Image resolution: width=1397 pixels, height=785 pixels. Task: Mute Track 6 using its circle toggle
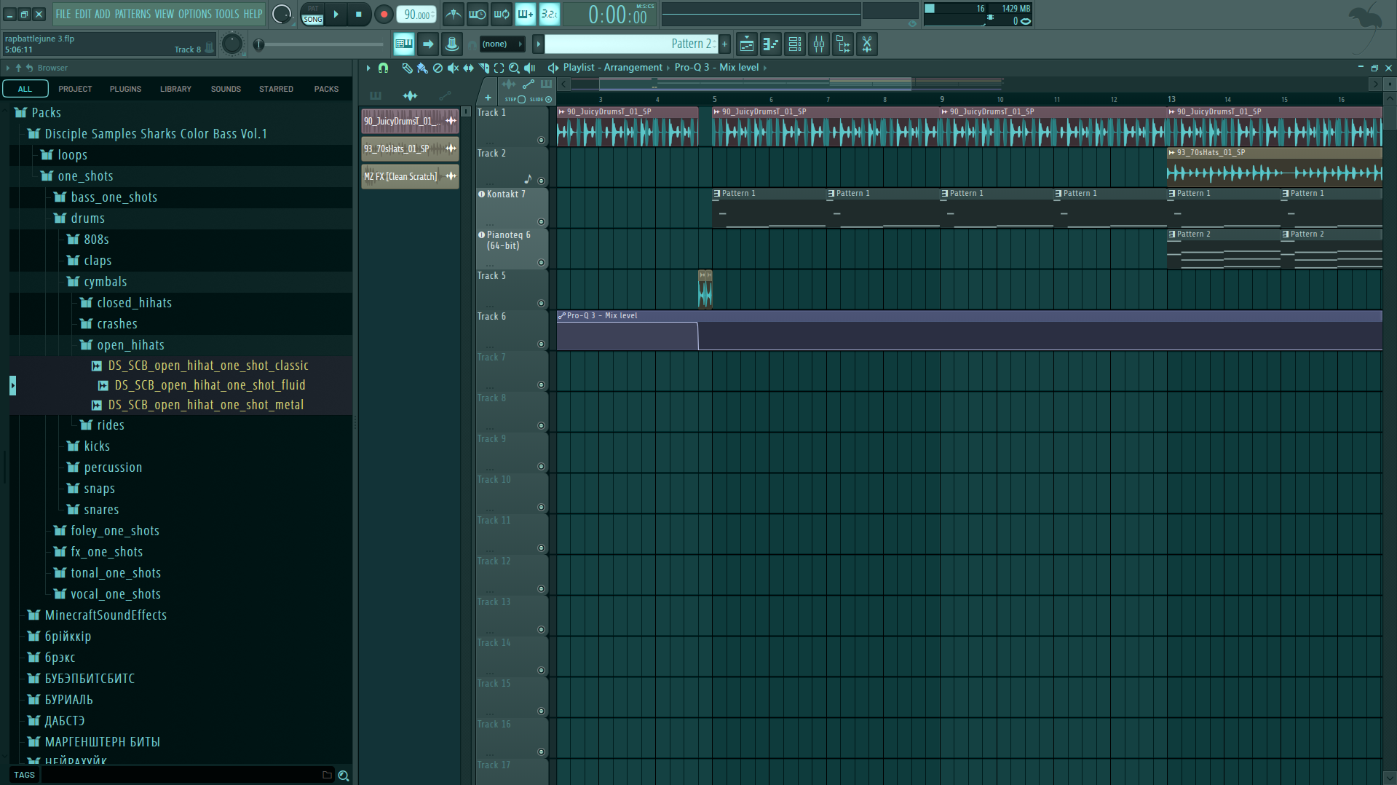click(541, 344)
